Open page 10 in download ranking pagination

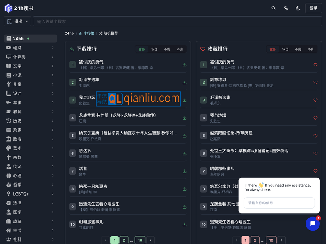tap(140, 240)
